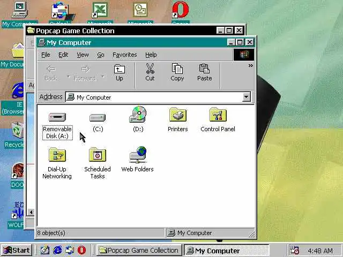Select the My Computer desktop icon
This screenshot has width=343, height=257.
pyautogui.click(x=20, y=10)
